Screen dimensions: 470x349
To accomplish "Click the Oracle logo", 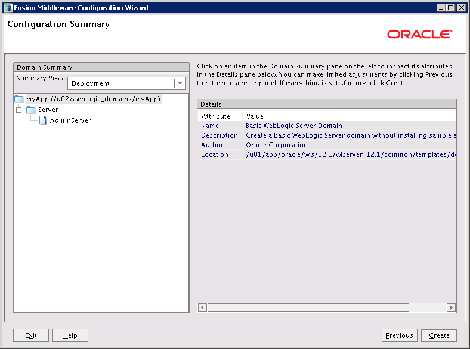I will 419,35.
